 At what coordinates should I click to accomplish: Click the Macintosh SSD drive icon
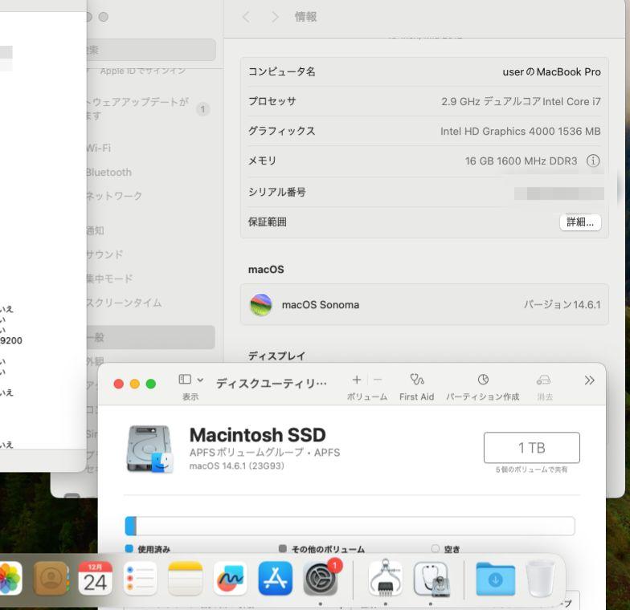click(150, 449)
